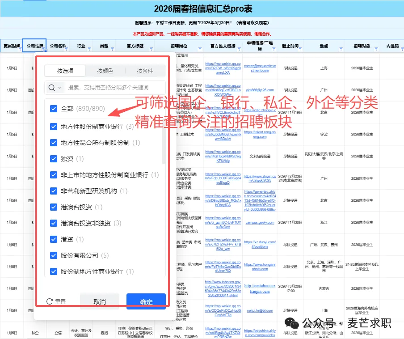404x339 pixels.
Task: Check the 全部 (890/890) checkbox
Action: 54,109
